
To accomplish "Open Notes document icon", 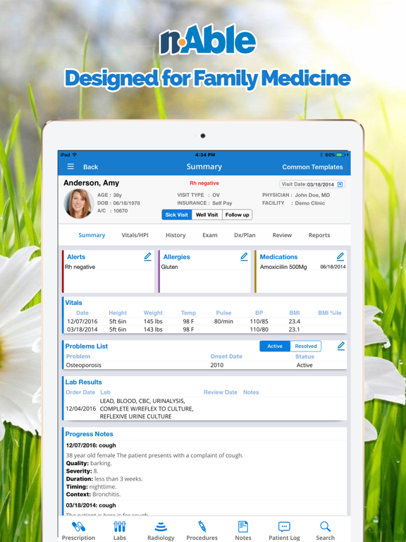I will [243, 526].
